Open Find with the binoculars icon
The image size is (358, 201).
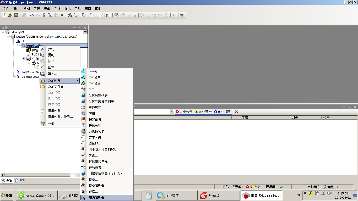(x=70, y=15)
